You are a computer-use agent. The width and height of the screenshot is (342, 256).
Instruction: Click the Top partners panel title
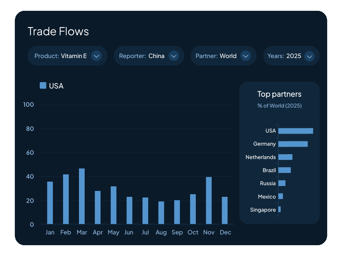(x=279, y=94)
